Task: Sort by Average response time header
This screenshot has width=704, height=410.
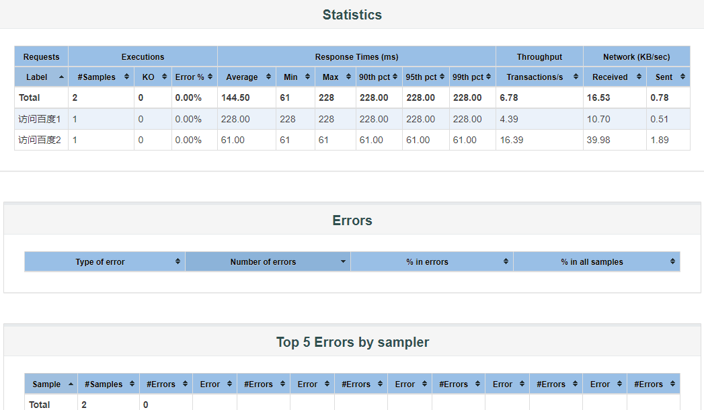Action: pyautogui.click(x=247, y=77)
